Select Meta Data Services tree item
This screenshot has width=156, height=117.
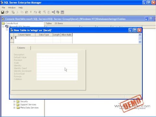[29, 108]
